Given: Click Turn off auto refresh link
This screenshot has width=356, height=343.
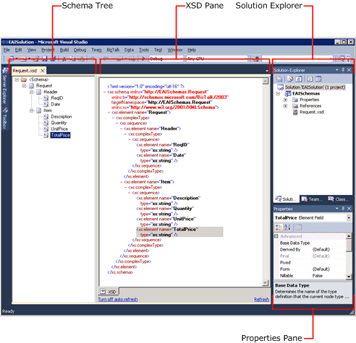Looking at the screenshot, I should [x=118, y=300].
